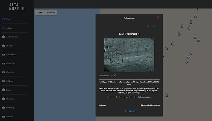Select Hjemmeluft map icon in sidebar
Viewport: 212px width, 121px height.
[3, 54]
